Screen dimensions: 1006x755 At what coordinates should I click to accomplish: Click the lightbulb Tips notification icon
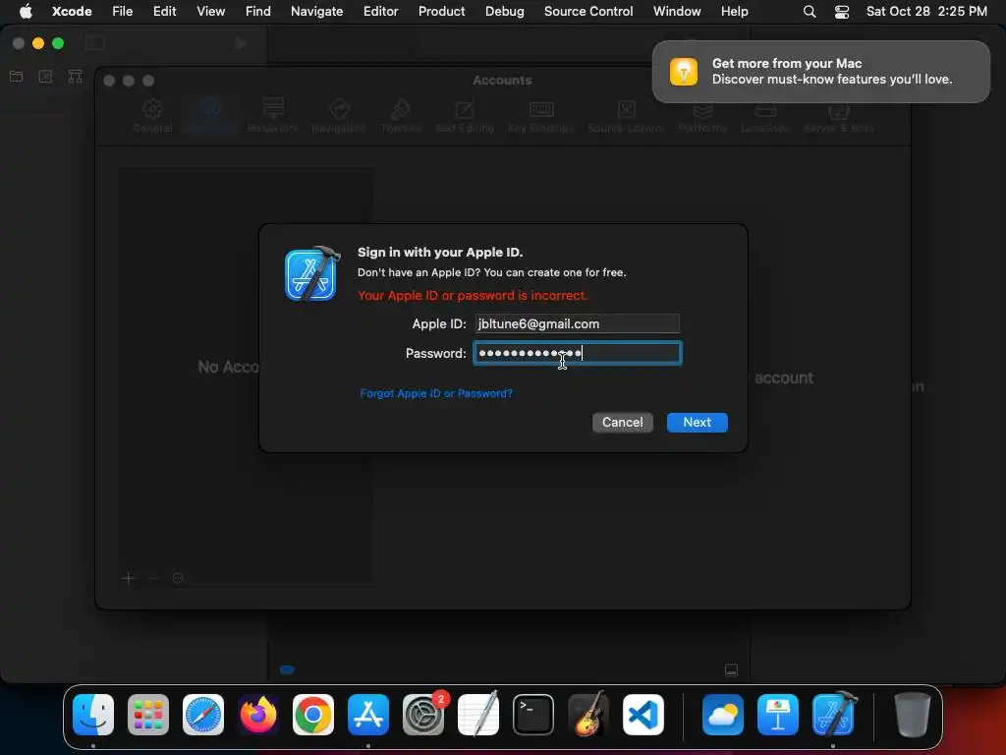(x=684, y=71)
